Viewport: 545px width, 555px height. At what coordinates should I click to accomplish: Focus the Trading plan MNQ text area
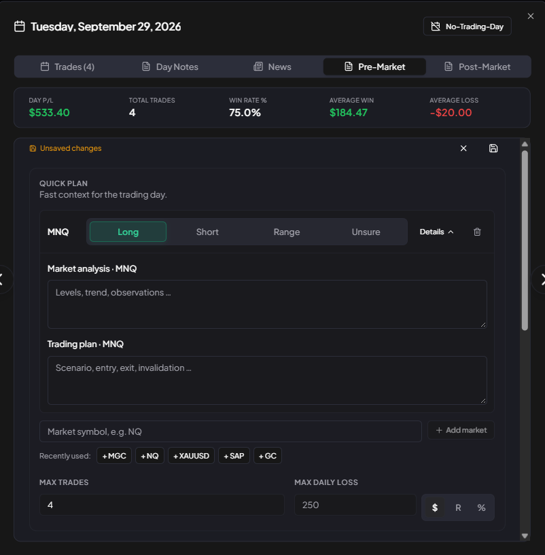[x=267, y=380]
